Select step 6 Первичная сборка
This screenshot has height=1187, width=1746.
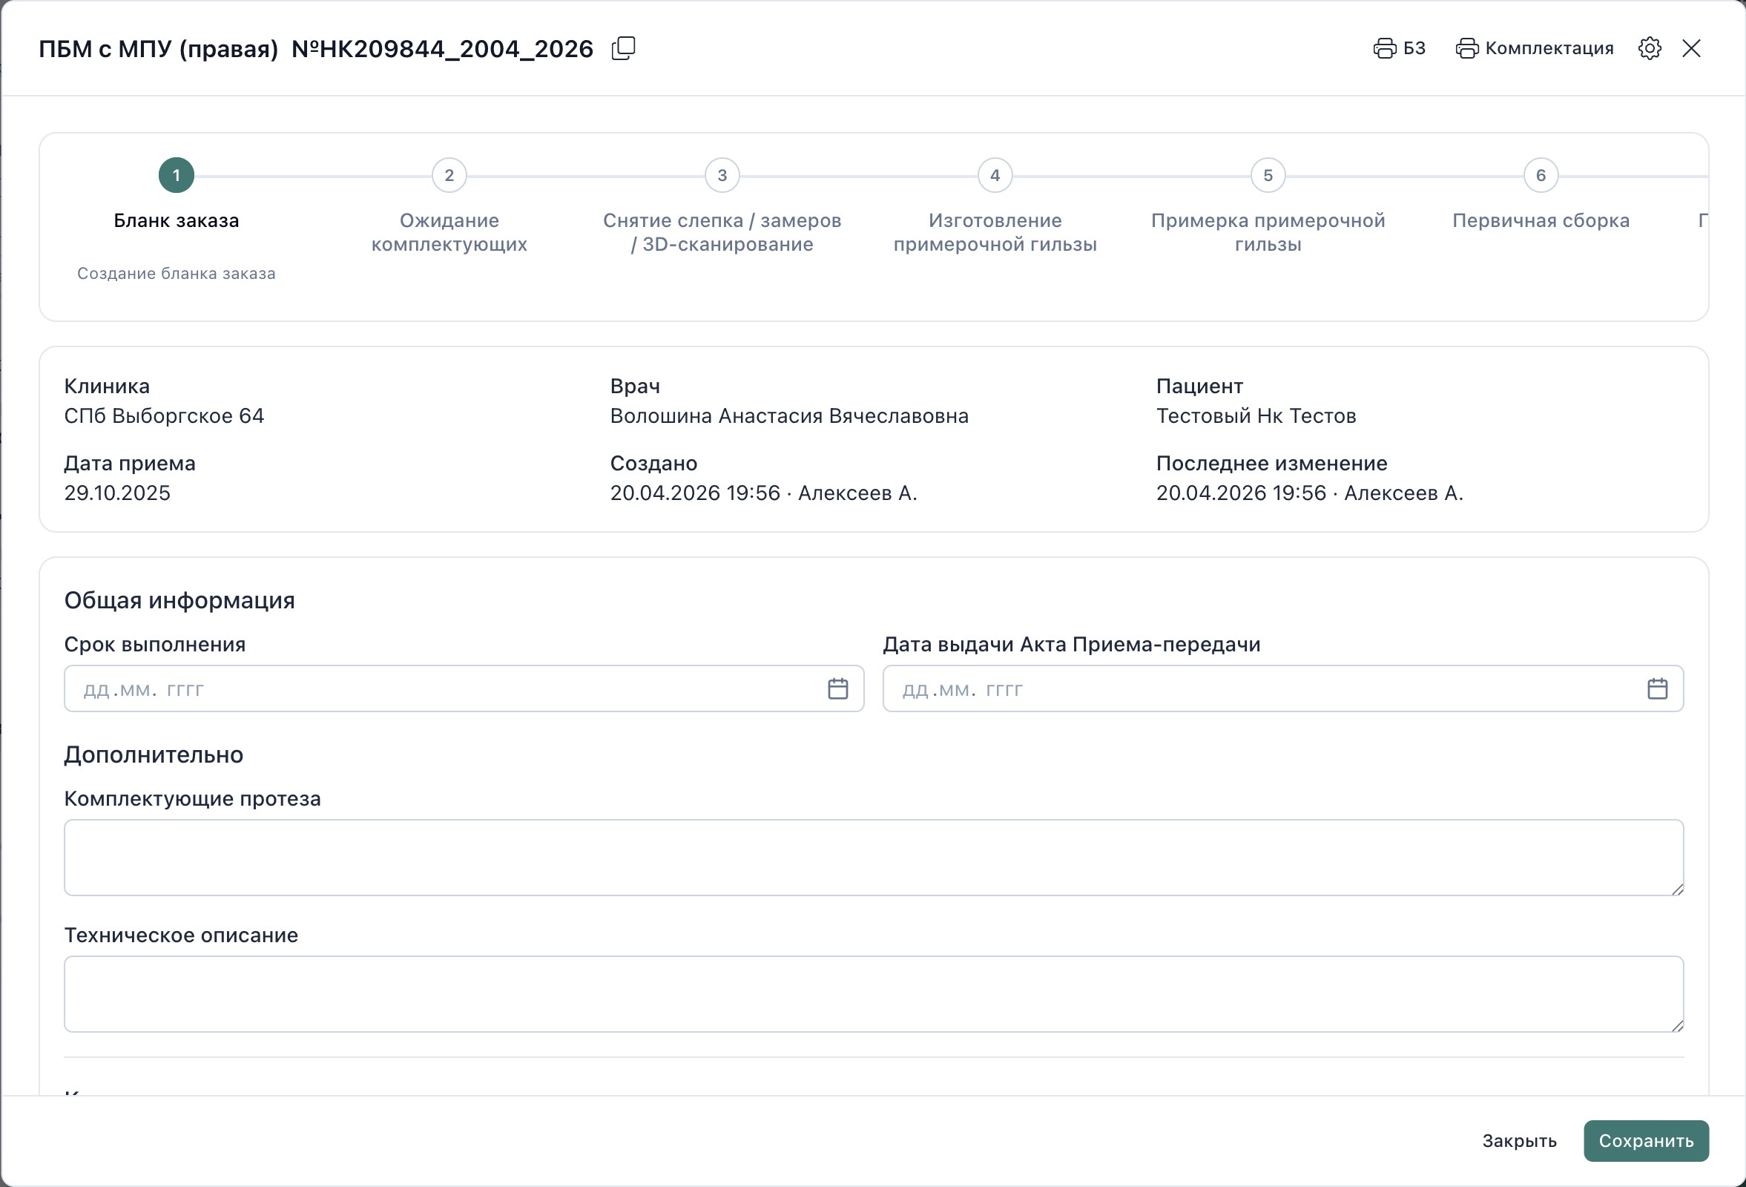click(1541, 175)
